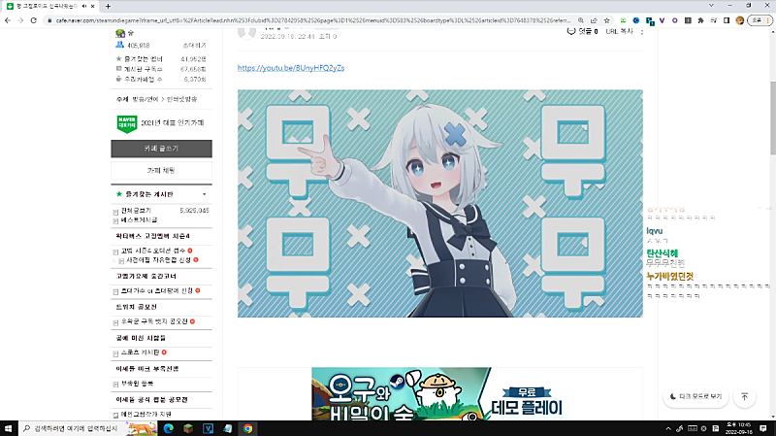Viewport: 776px width, 436px height.
Task: Switch to Chrome in the taskbar
Action: pyautogui.click(x=247, y=428)
